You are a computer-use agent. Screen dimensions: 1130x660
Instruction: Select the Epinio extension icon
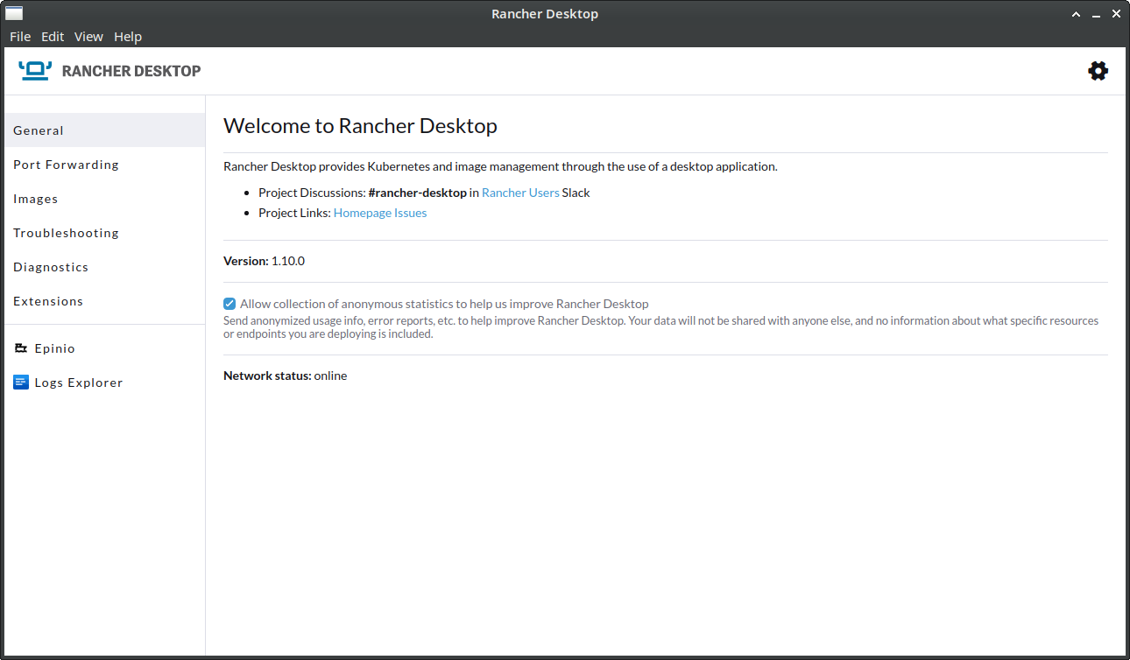[21, 348]
